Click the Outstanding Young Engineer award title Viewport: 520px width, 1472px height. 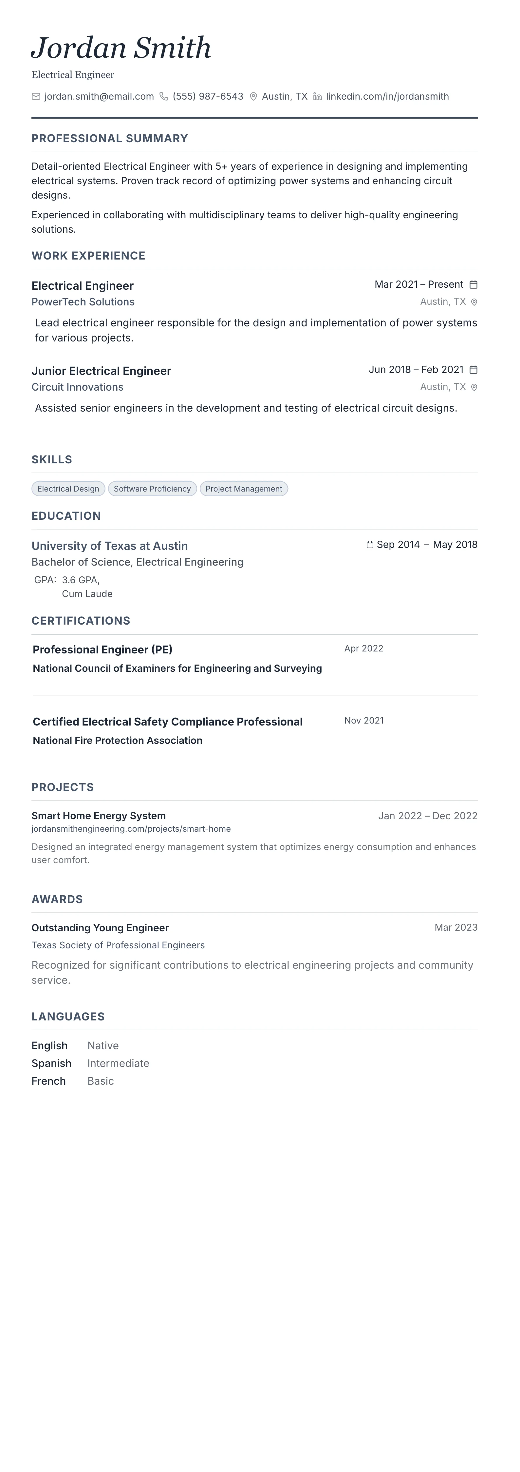pyautogui.click(x=100, y=927)
